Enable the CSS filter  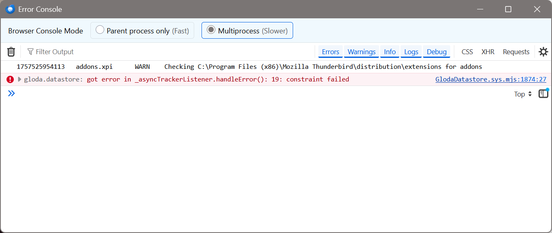pos(467,52)
